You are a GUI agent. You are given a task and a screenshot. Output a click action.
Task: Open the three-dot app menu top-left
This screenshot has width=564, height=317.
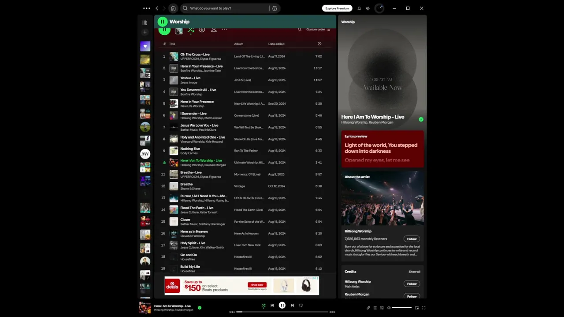(x=146, y=8)
